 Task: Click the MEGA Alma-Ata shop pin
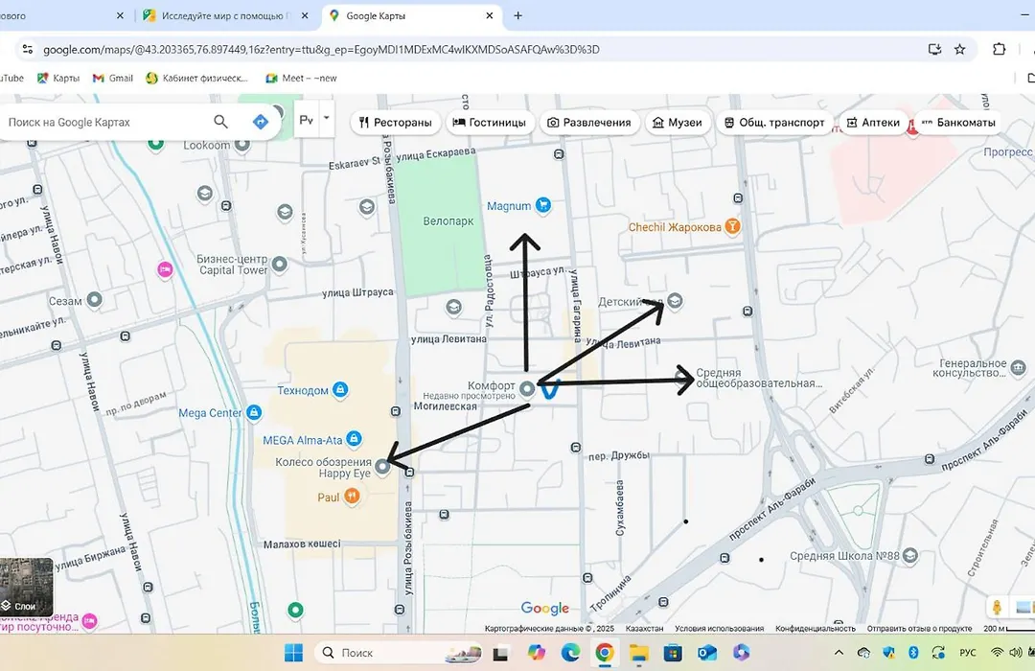(x=354, y=438)
